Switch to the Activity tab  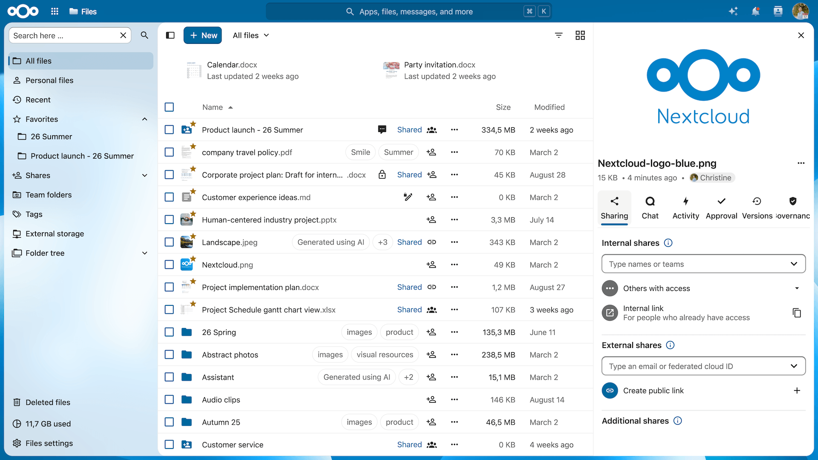coord(686,208)
